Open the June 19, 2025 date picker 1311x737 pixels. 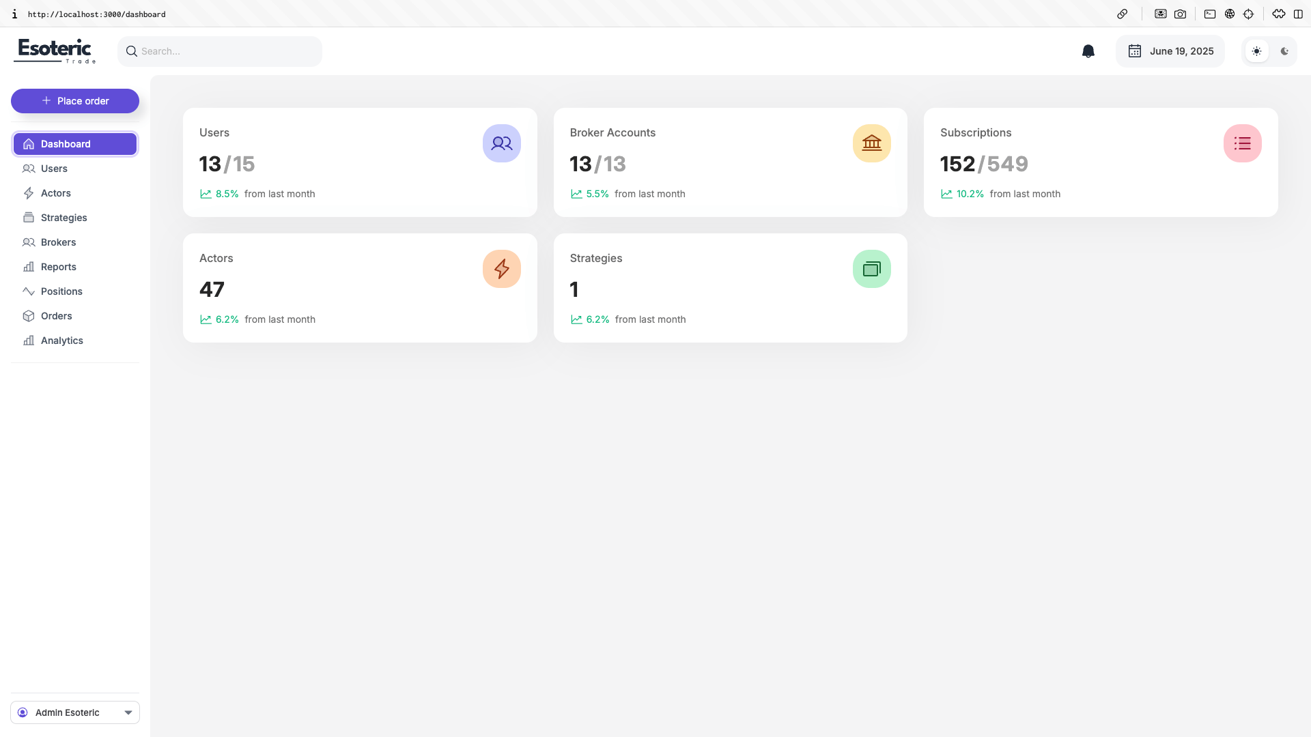coord(1170,51)
